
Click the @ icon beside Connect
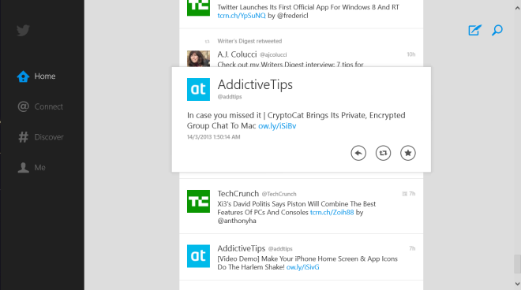[23, 106]
